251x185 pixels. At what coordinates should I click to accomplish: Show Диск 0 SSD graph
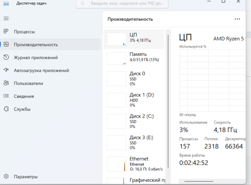point(134,79)
